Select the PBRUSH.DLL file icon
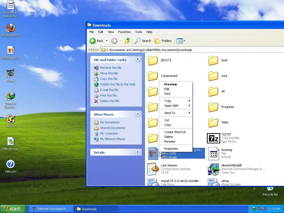Image resolution: width=284 pixels, height=213 pixels. point(11,144)
